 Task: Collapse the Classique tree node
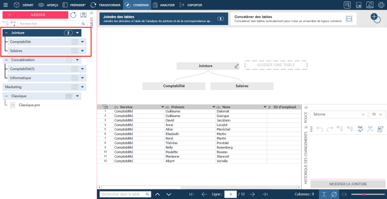pyautogui.click(x=6, y=96)
